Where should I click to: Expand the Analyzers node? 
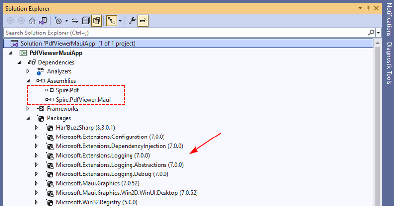point(28,71)
